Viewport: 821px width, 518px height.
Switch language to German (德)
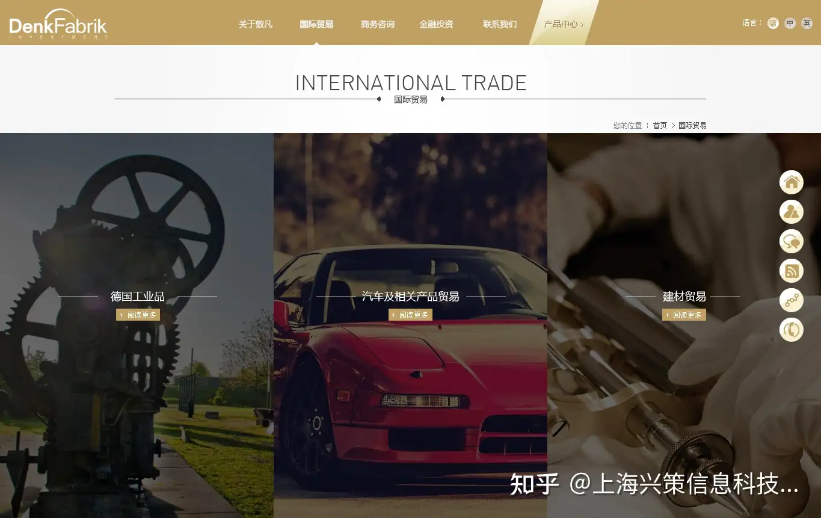click(773, 23)
